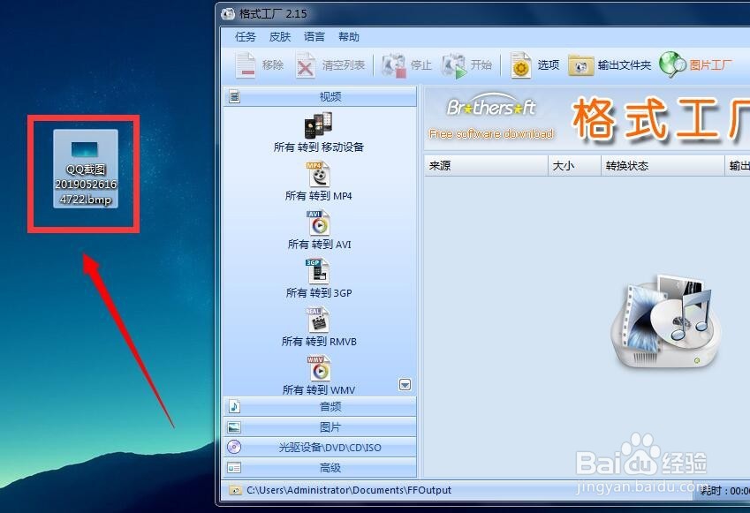
Task: Click the 选项 toolbar text label
Action: 549,64
